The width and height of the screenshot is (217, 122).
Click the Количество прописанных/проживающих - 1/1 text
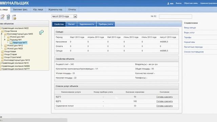77,69
